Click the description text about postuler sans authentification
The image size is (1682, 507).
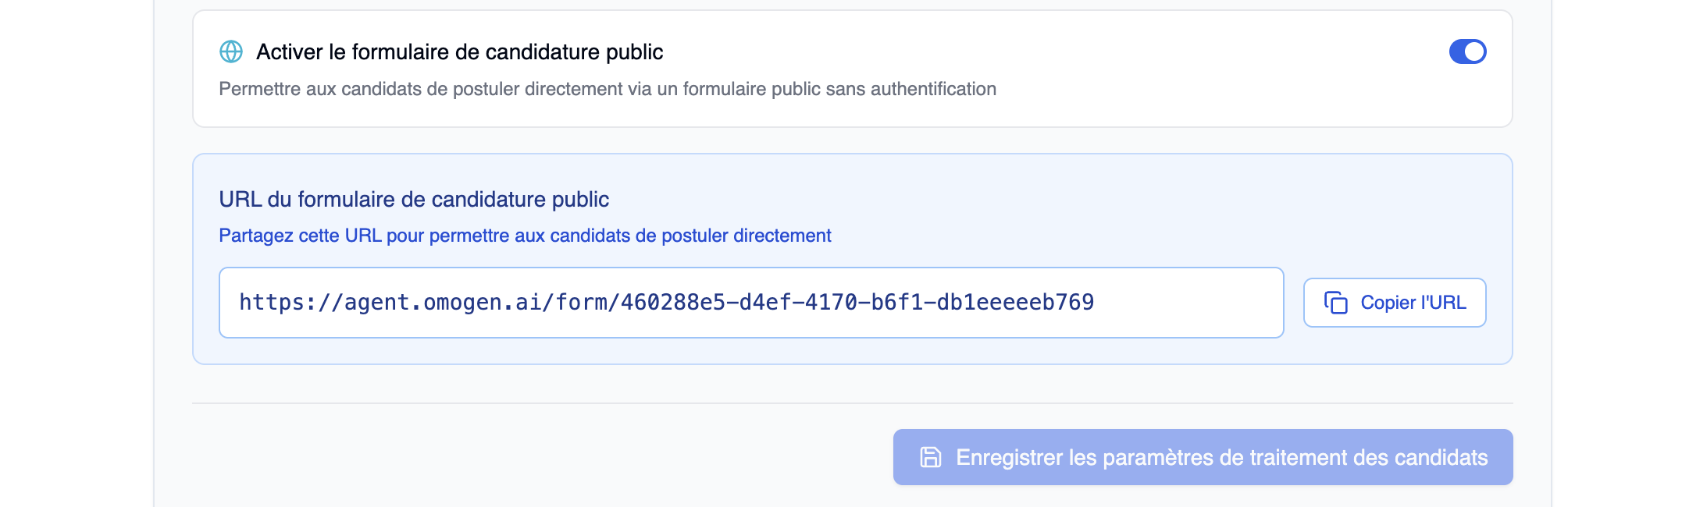point(608,90)
